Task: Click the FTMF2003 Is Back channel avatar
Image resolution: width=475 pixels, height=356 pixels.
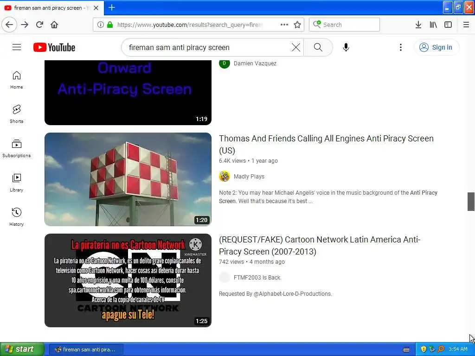Action: pyautogui.click(x=225, y=278)
